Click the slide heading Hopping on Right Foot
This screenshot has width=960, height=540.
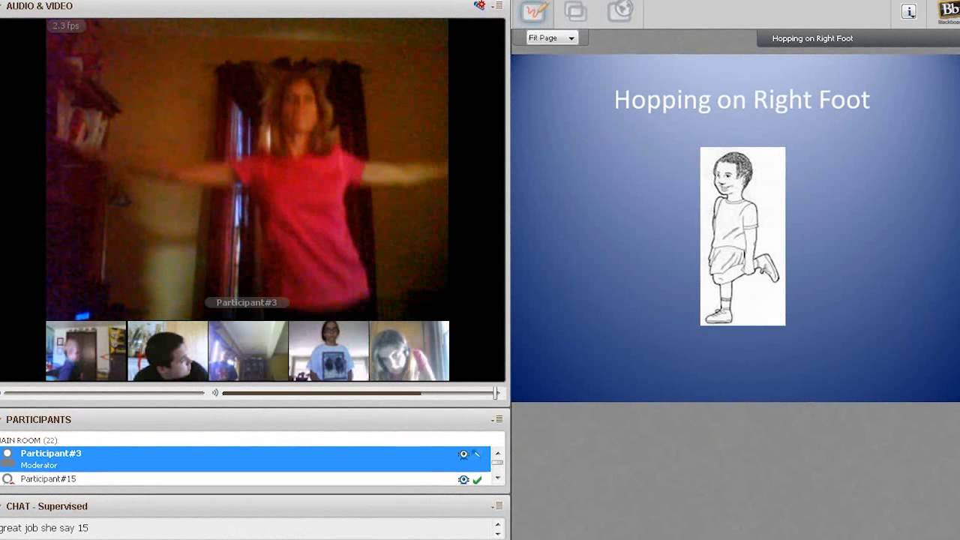point(742,100)
